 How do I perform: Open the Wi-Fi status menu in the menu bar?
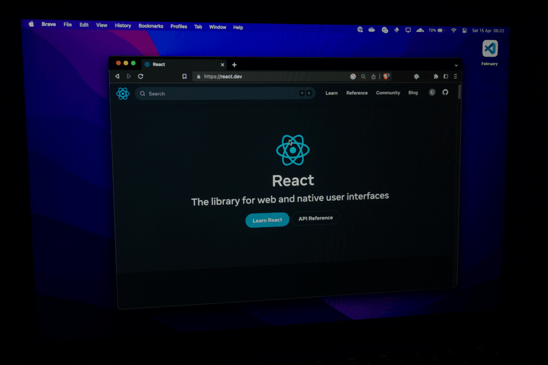click(x=454, y=30)
